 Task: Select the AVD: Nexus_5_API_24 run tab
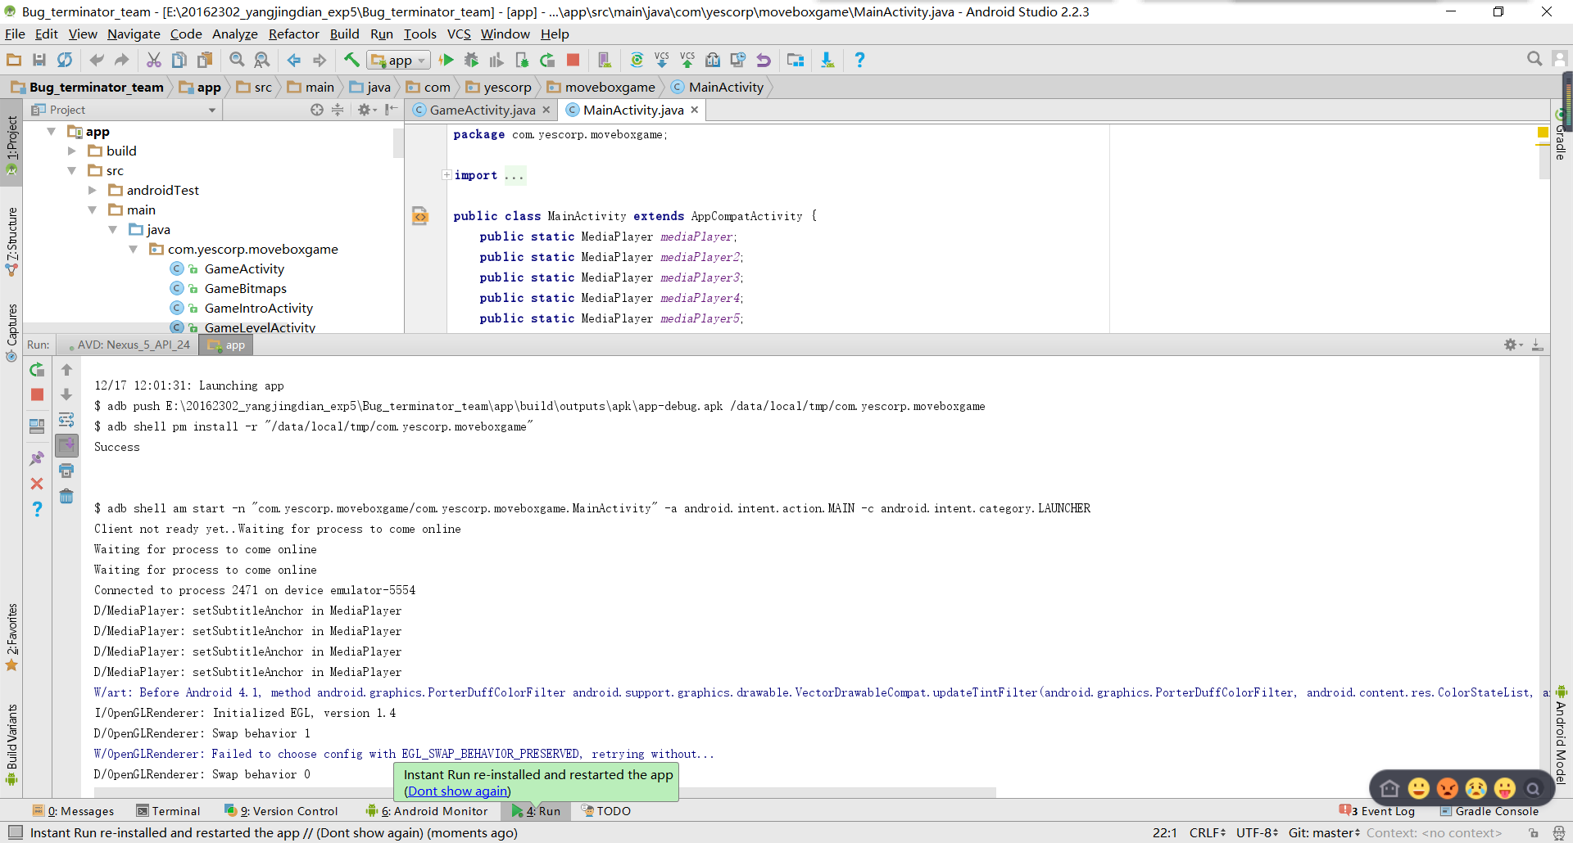click(129, 345)
